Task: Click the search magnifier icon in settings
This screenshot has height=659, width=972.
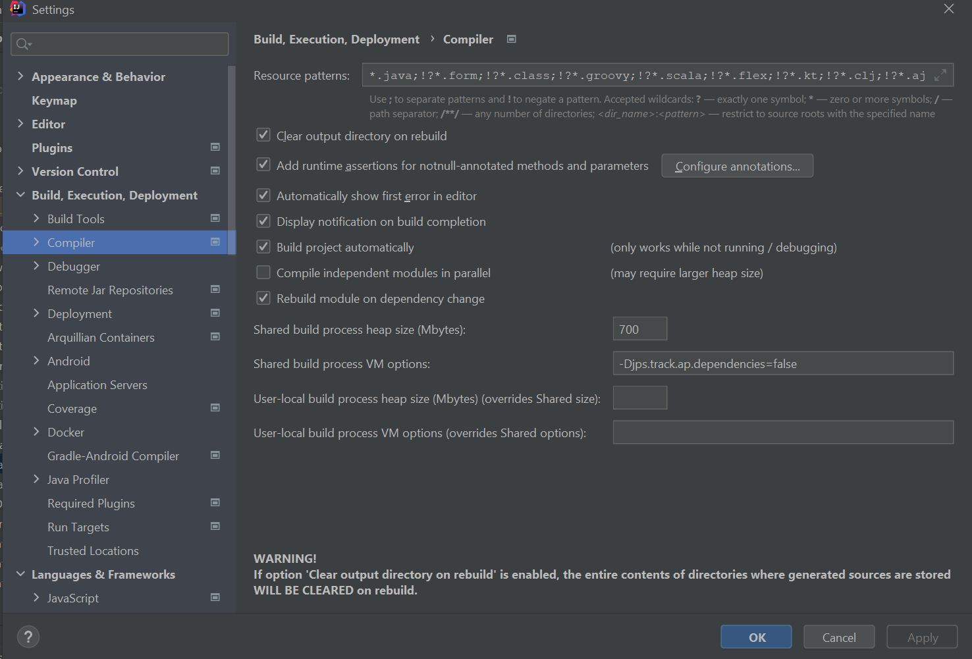Action: click(x=23, y=44)
